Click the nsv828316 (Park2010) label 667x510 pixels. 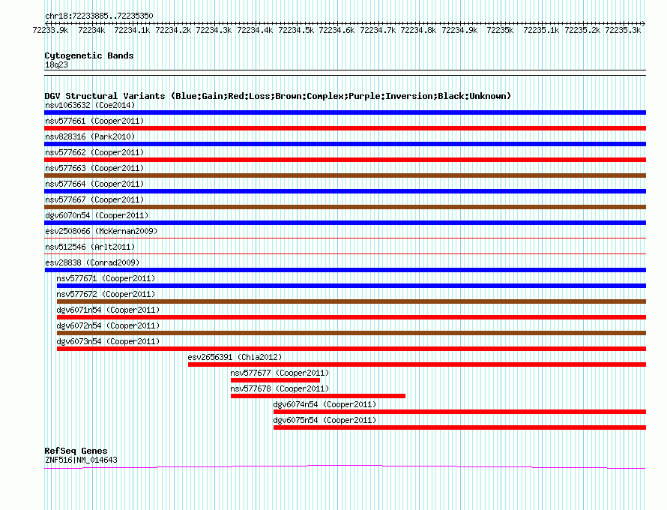pos(90,136)
